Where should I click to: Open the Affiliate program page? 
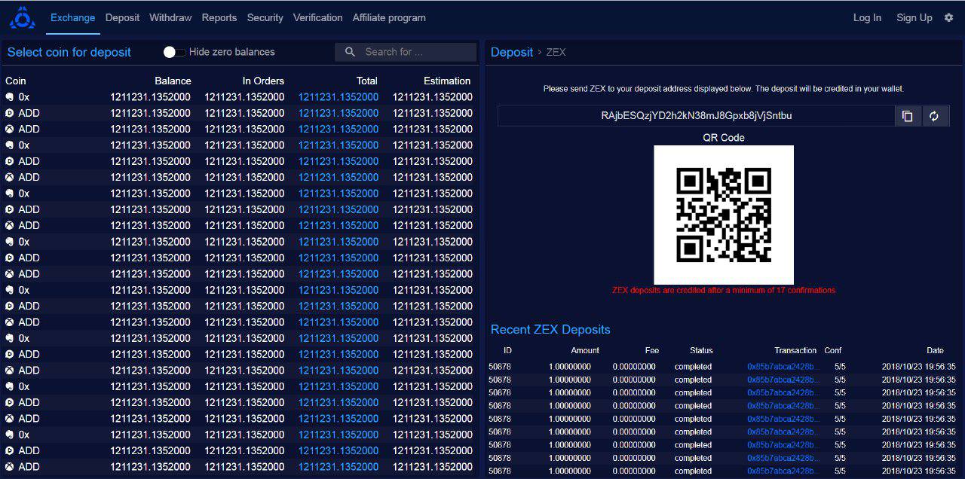click(389, 17)
